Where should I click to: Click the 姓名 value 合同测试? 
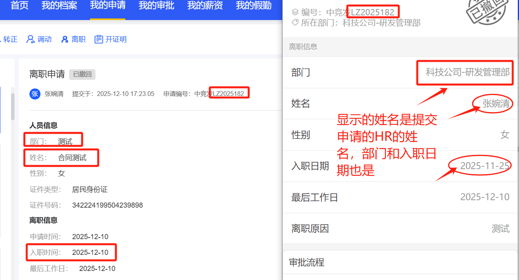[x=72, y=158]
